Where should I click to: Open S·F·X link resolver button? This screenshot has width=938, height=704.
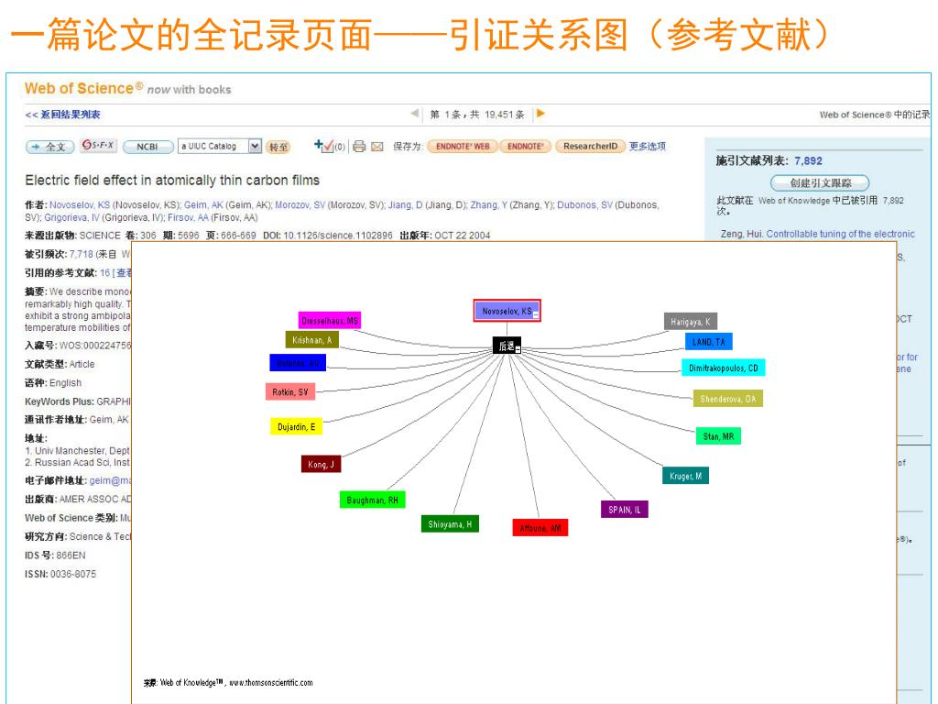click(99, 146)
